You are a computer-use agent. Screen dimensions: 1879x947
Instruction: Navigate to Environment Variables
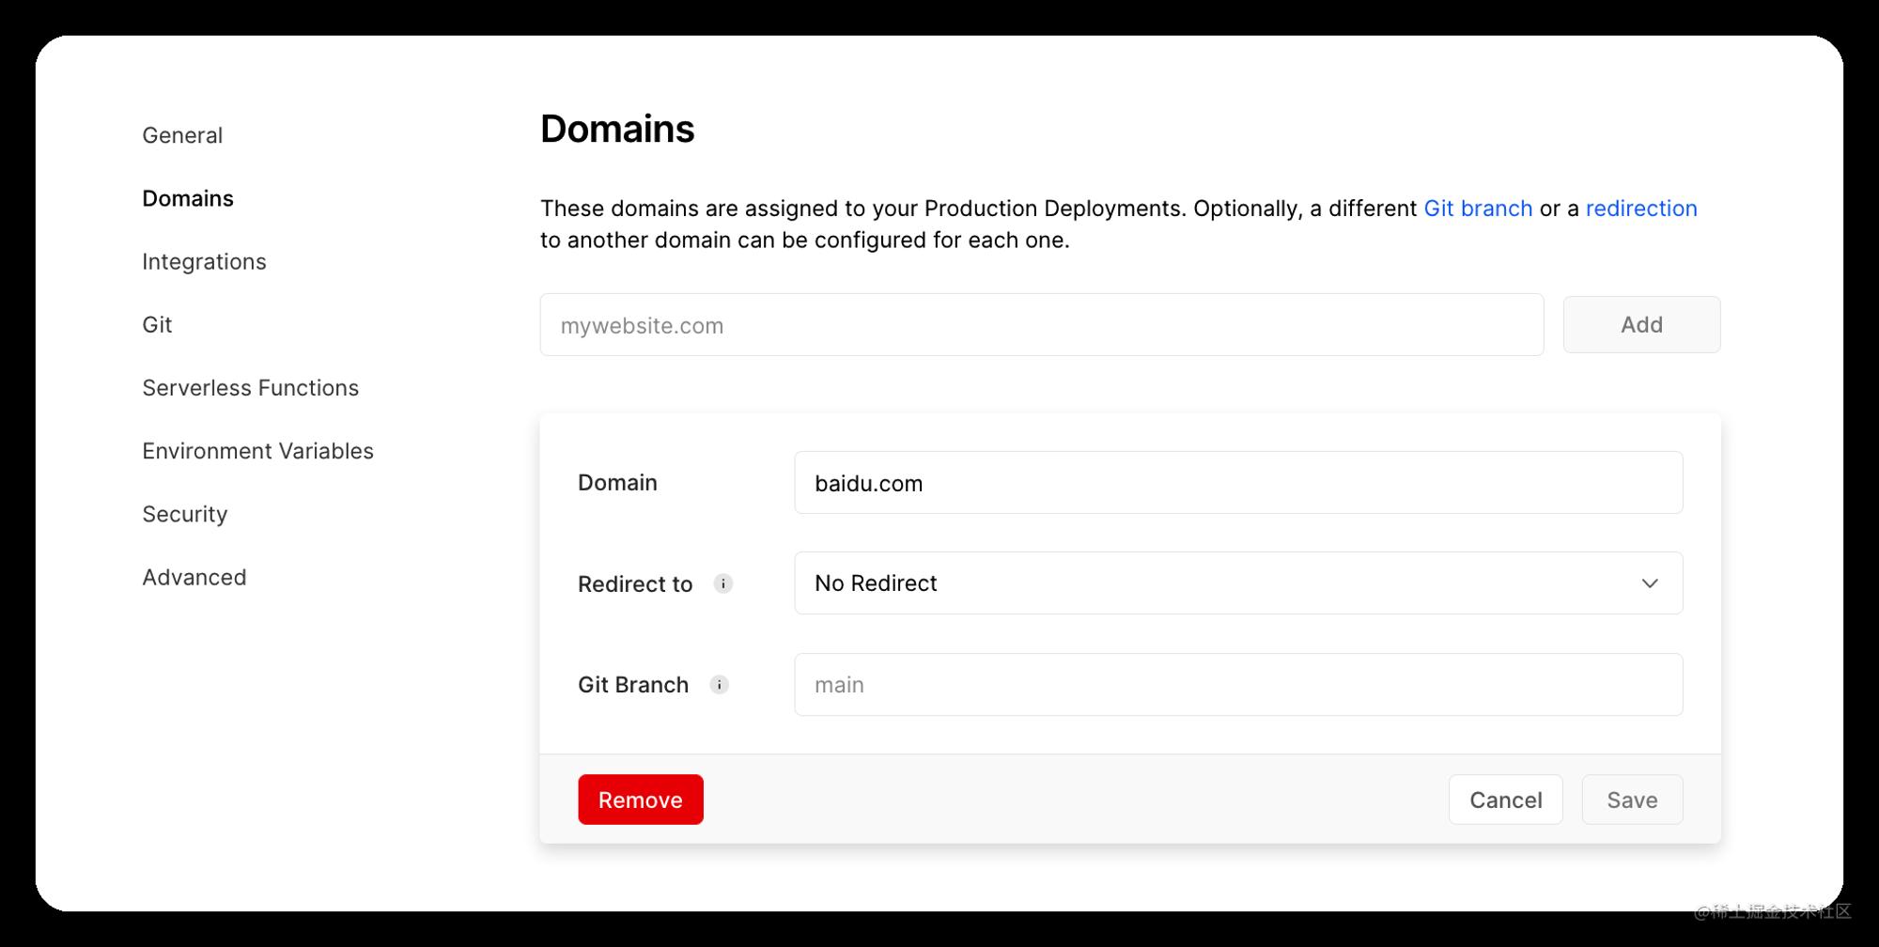click(257, 450)
